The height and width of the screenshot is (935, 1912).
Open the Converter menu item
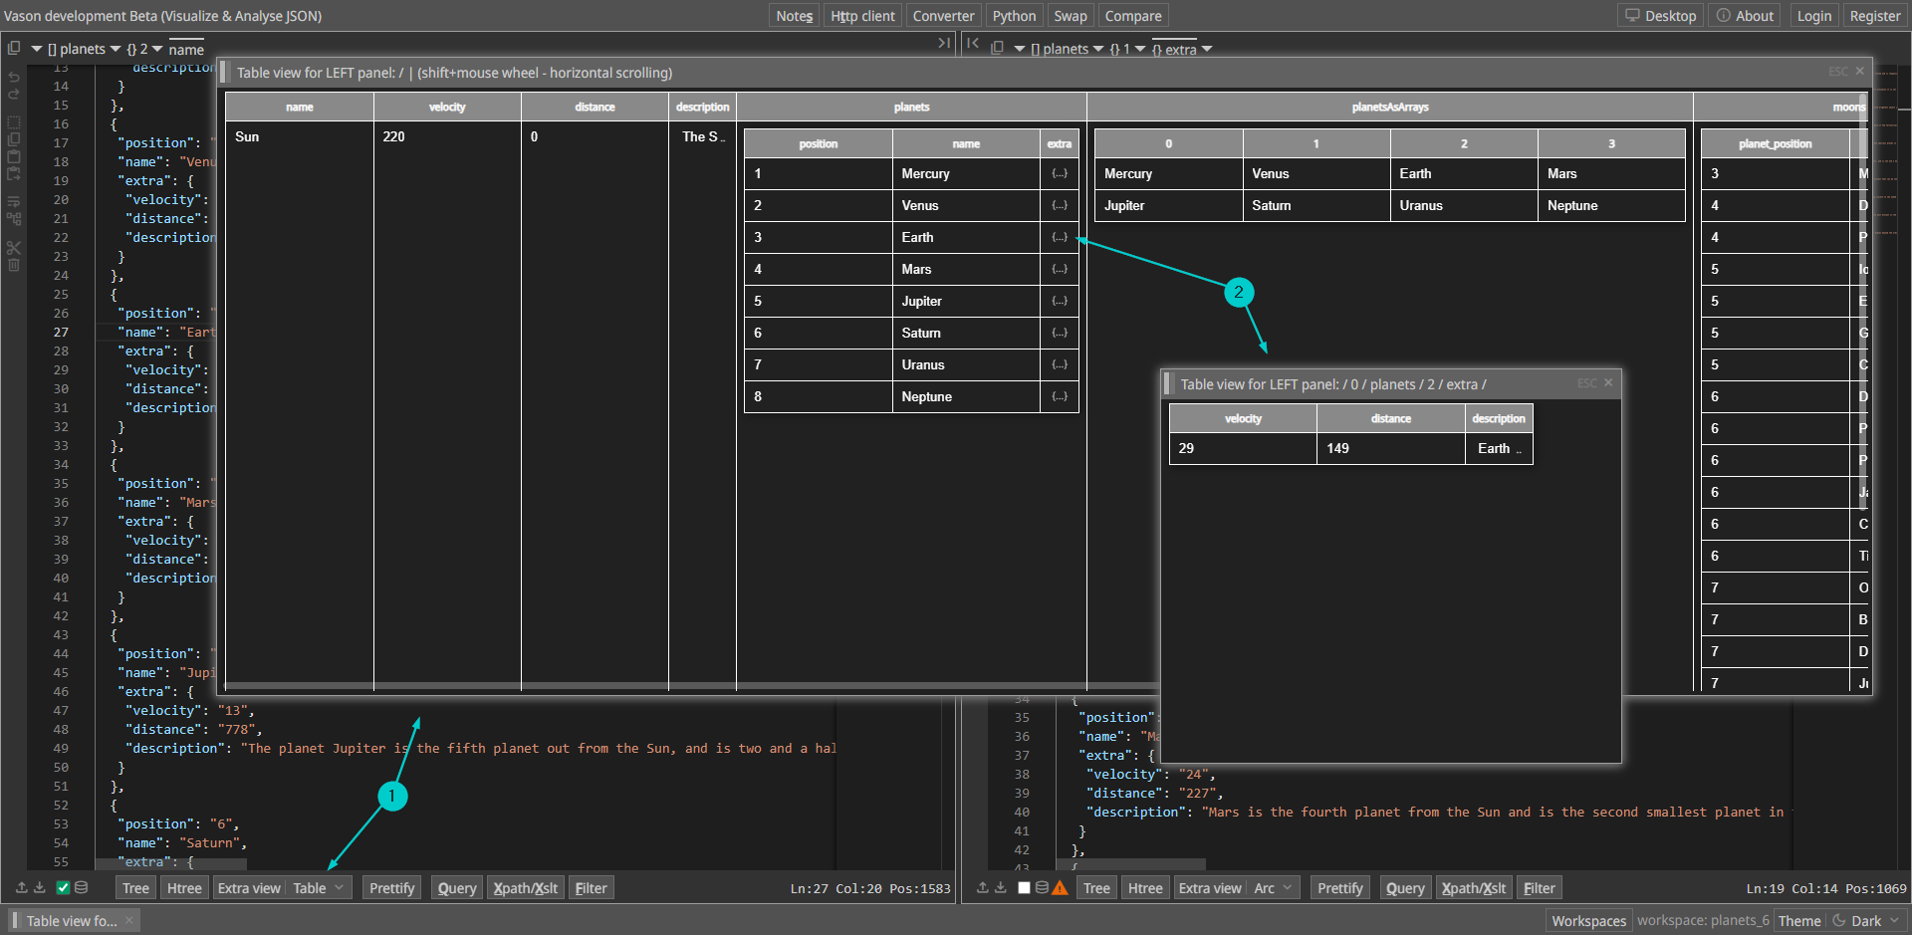pyautogui.click(x=943, y=16)
